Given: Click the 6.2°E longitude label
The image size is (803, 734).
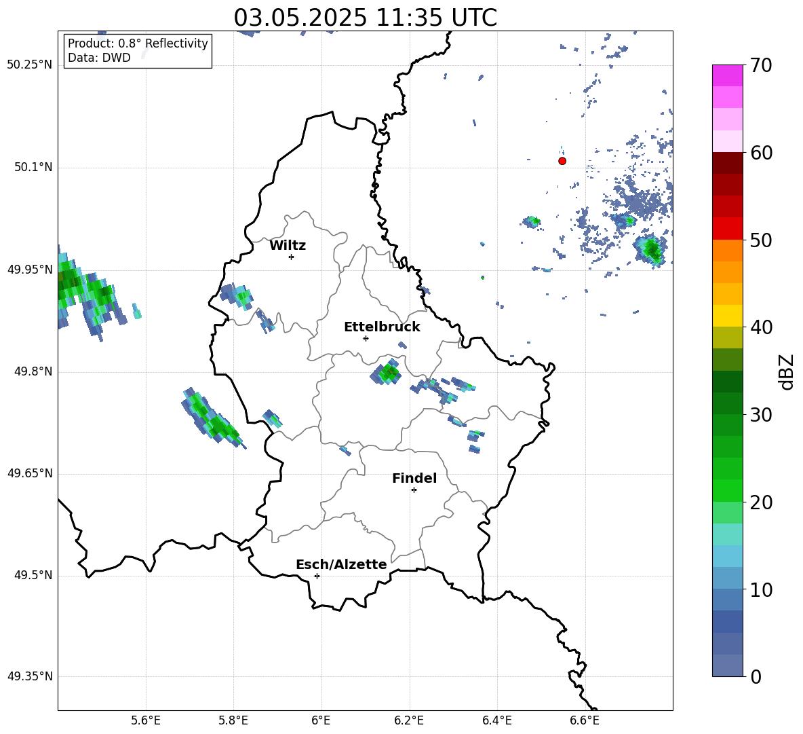Looking at the screenshot, I should [x=409, y=720].
